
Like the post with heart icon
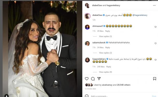pyautogui.click(x=87, y=79)
